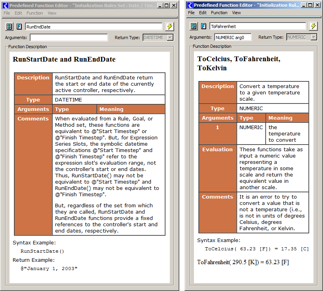Click 'ToFahrenheit( 290.5 [K]) = 63.23 [F]' line
The height and width of the screenshot is (291, 323).
click(x=243, y=262)
